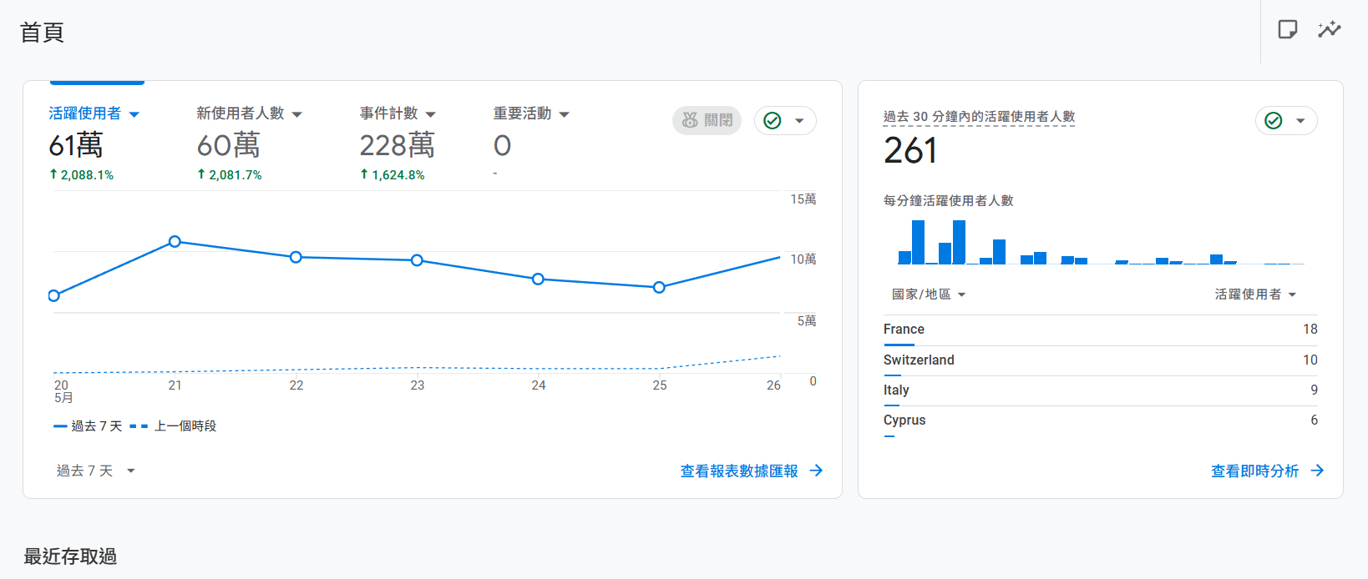Open the 查看報表數據匯報 link
This screenshot has width=1368, height=579.
[x=738, y=471]
